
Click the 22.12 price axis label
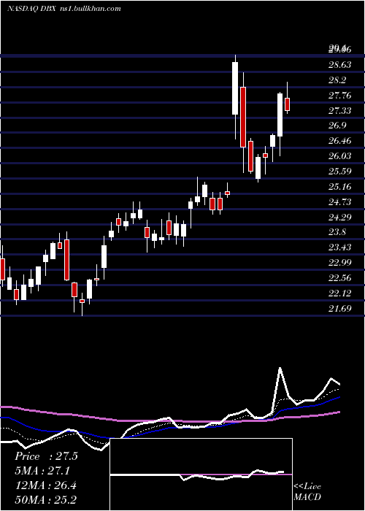coord(340,293)
